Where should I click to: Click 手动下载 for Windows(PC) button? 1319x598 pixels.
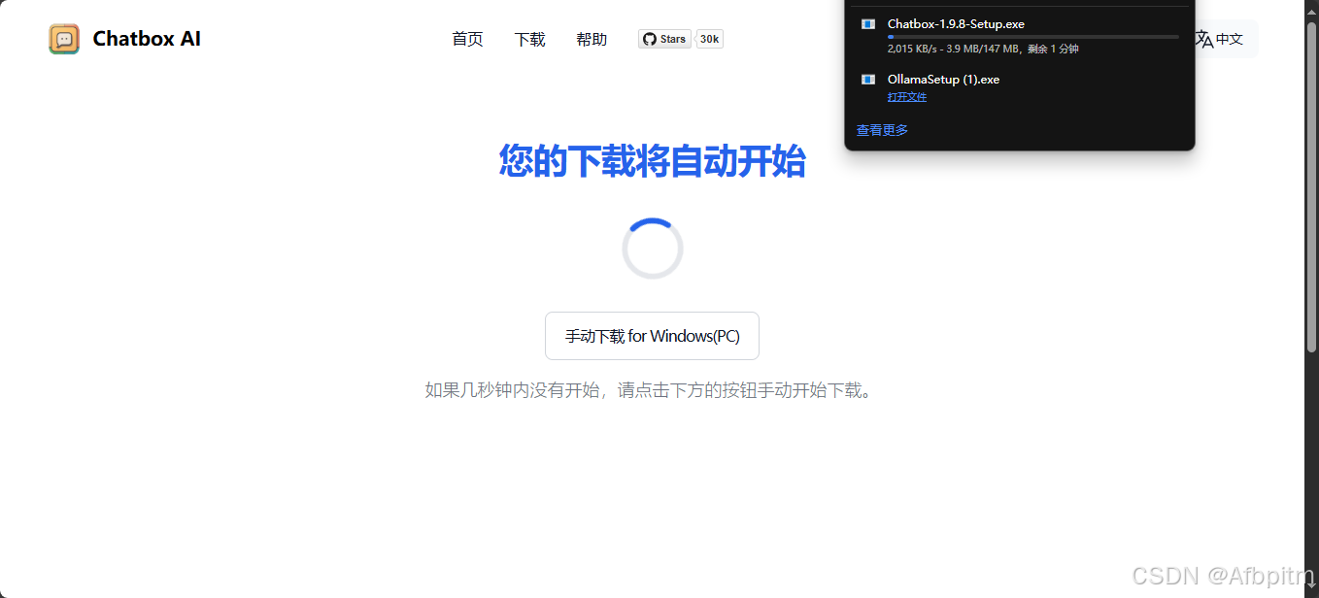click(652, 335)
